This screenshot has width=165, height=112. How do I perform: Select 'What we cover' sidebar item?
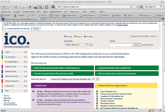(x=16, y=67)
